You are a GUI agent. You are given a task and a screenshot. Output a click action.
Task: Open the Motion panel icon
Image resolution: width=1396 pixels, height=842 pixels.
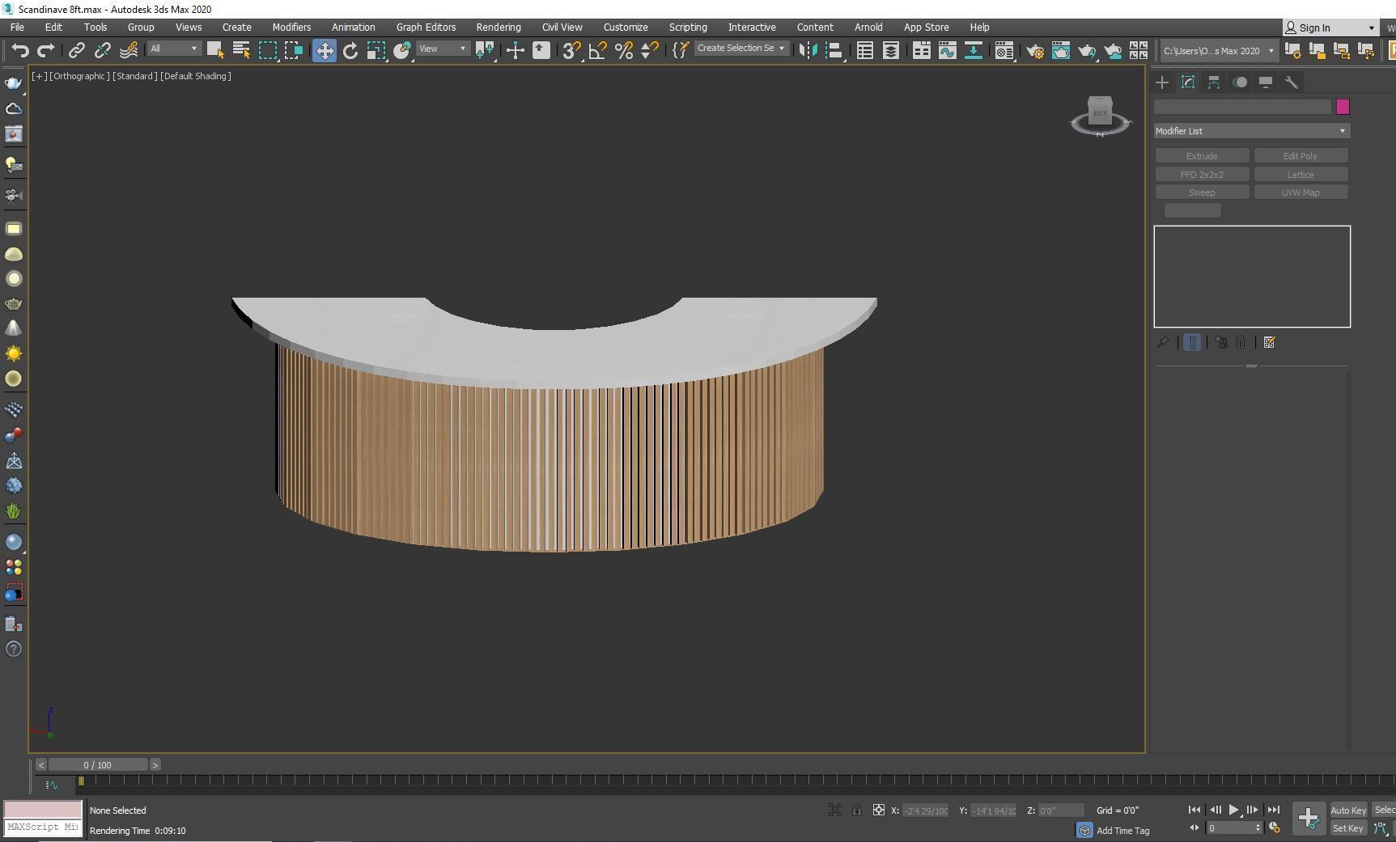pyautogui.click(x=1240, y=83)
